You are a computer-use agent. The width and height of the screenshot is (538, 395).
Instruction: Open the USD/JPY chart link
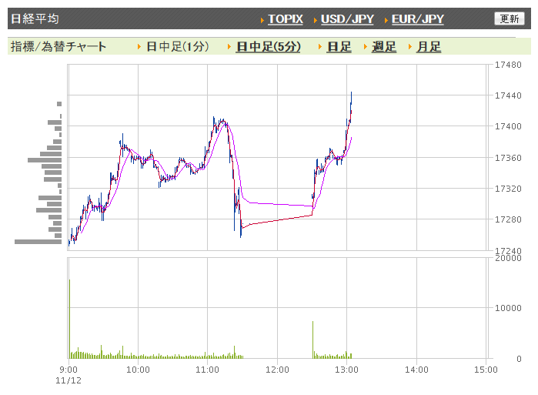[x=347, y=19]
